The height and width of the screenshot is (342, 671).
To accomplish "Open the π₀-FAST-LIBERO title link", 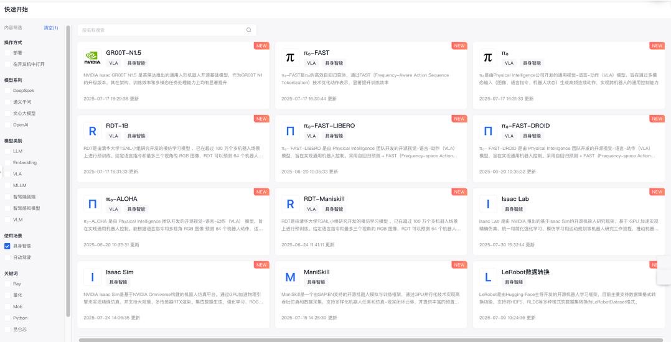I will click(x=329, y=126).
